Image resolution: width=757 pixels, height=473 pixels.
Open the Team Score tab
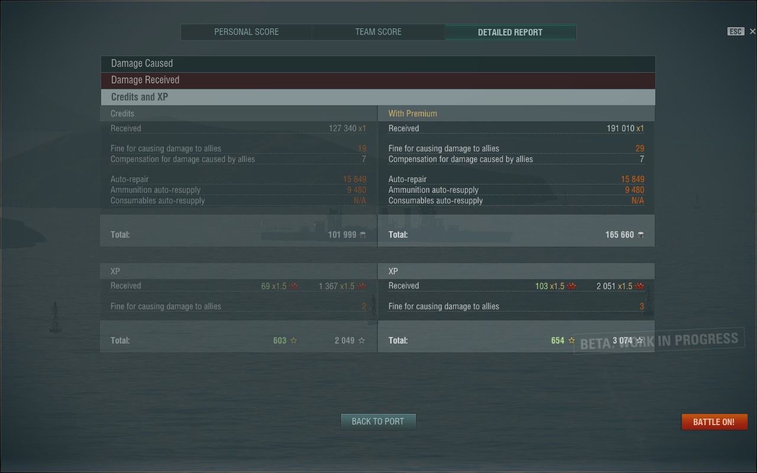[x=378, y=32]
